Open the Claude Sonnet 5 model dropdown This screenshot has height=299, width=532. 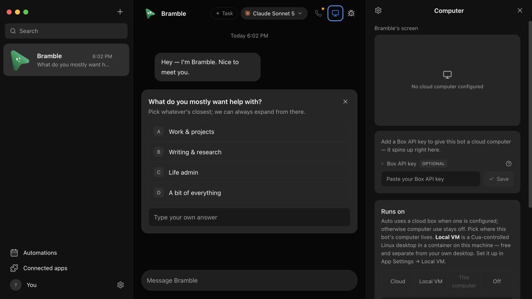point(274,13)
